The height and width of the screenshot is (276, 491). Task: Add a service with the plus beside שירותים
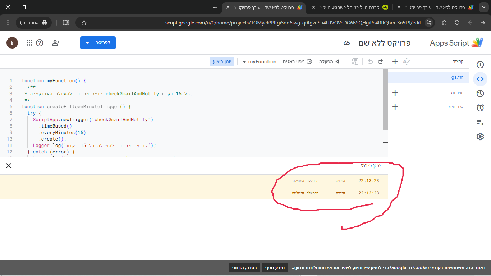coord(395,107)
